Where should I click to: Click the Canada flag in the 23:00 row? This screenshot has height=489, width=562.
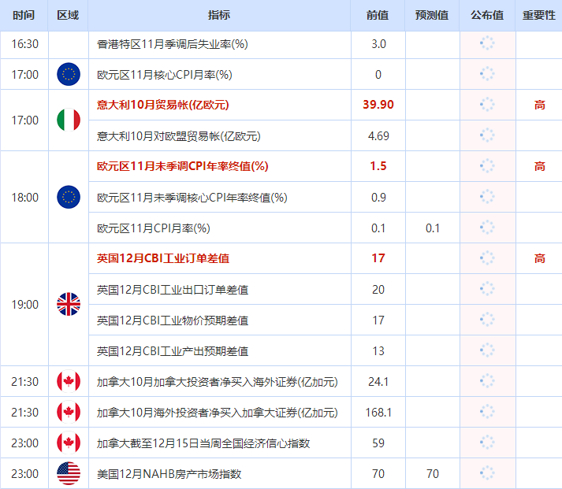click(69, 443)
